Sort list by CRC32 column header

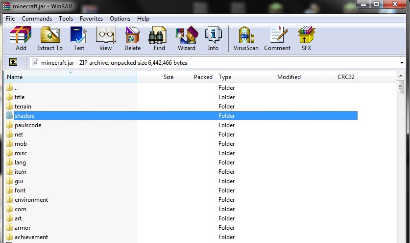tap(340, 77)
